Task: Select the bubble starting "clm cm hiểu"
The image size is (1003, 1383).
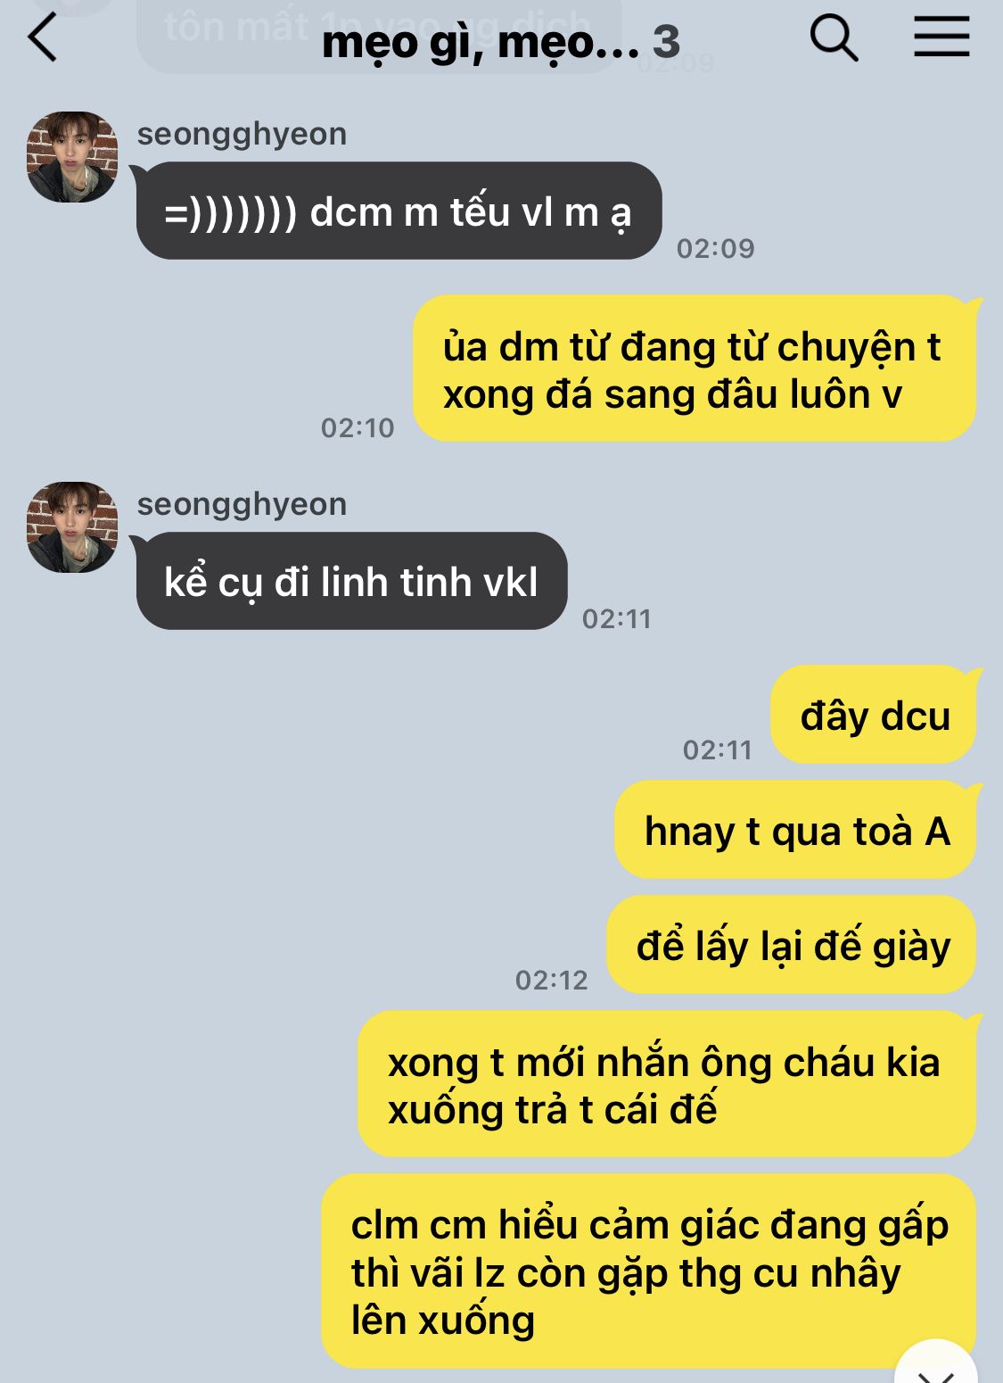Action: coord(648,1271)
